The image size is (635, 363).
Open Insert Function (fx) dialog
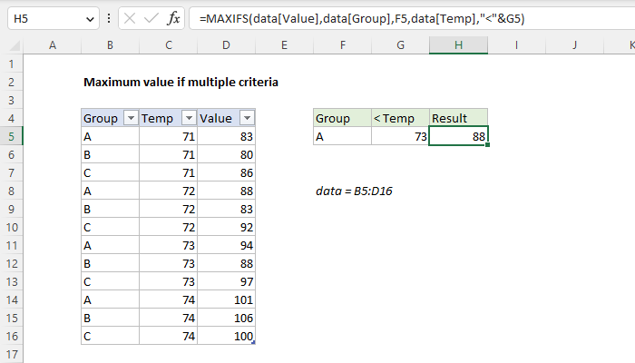[x=173, y=19]
